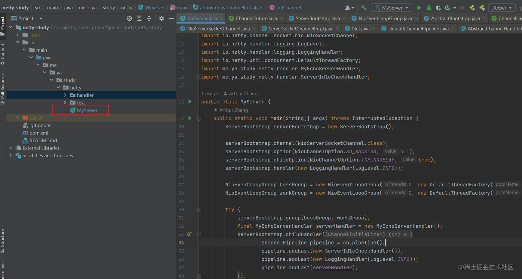Toggle the Project tool window side button
522x279 pixels.
point(3,26)
